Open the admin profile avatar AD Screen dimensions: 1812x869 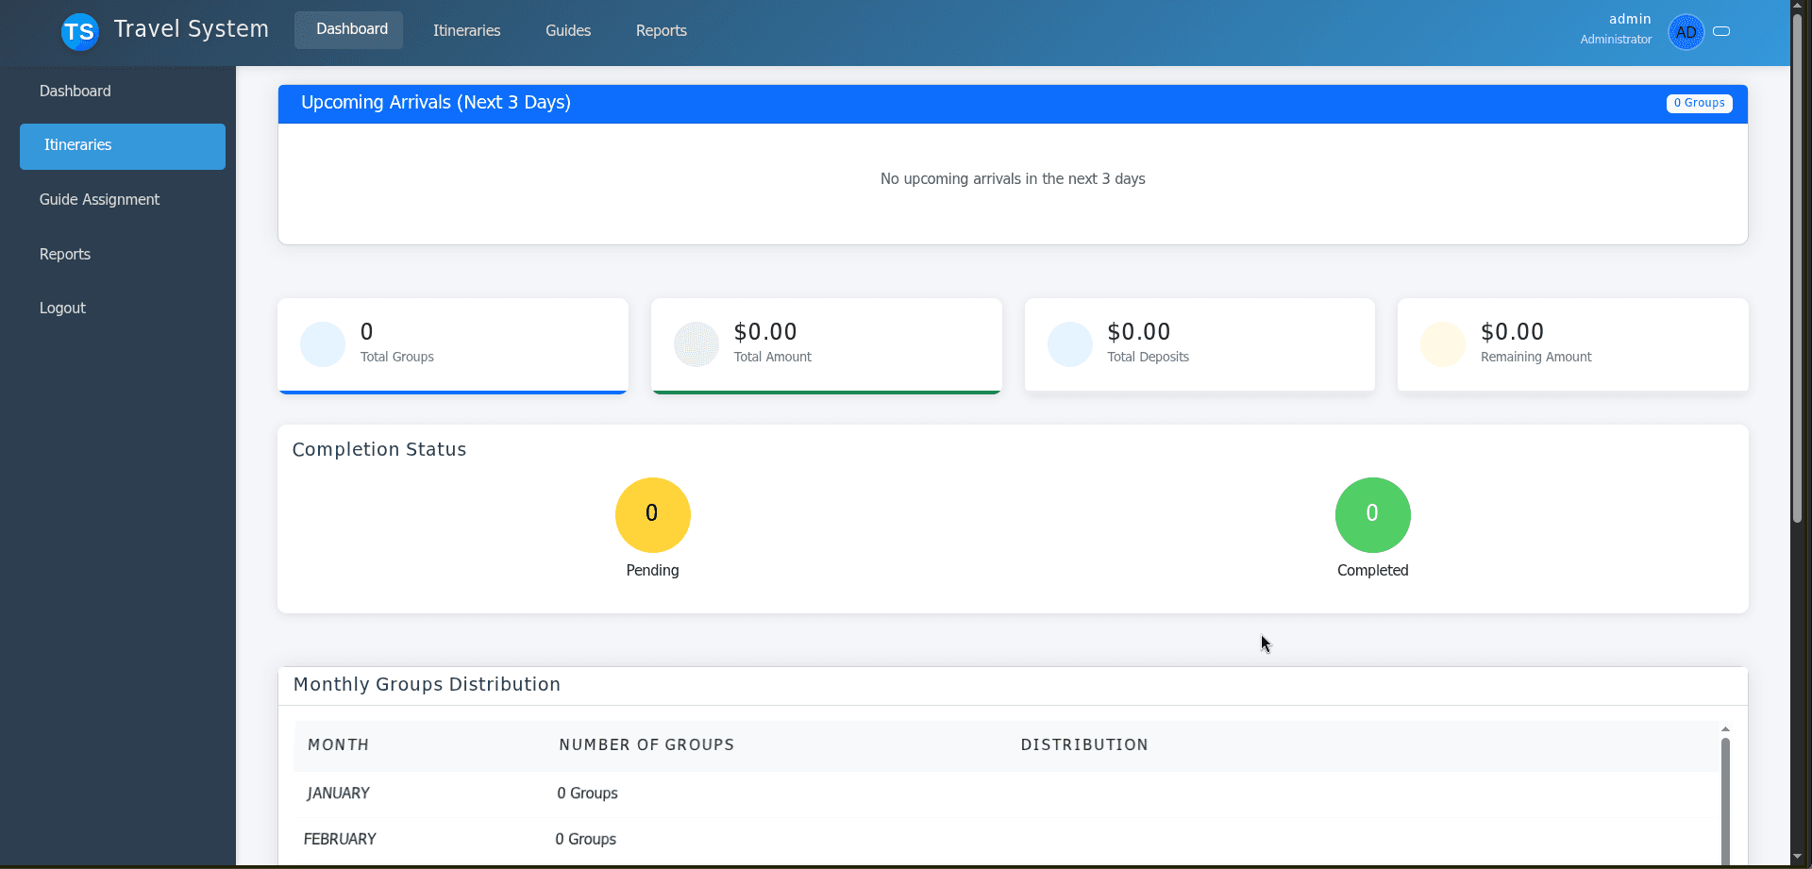click(1688, 31)
